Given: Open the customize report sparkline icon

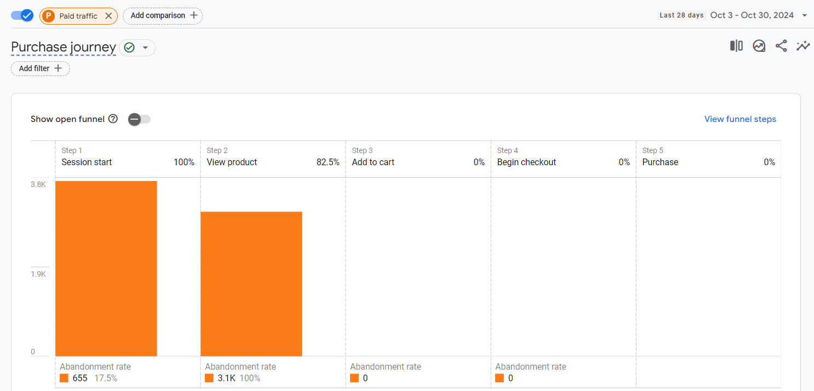Looking at the screenshot, I should click(803, 46).
